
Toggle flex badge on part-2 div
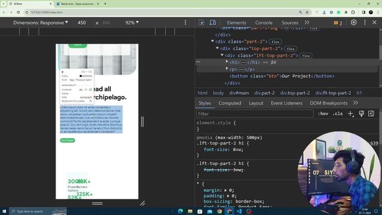(275, 42)
